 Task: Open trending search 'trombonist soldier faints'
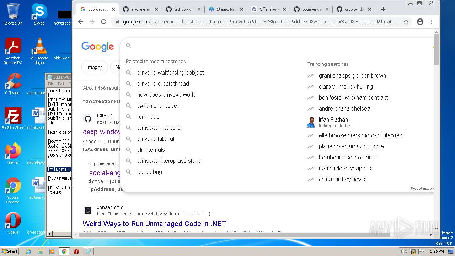click(348, 157)
